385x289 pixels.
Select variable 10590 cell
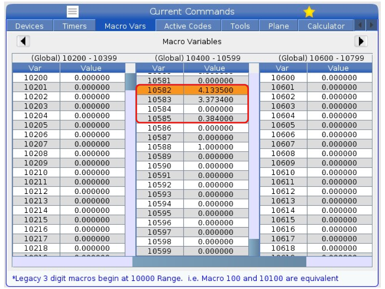(160, 166)
